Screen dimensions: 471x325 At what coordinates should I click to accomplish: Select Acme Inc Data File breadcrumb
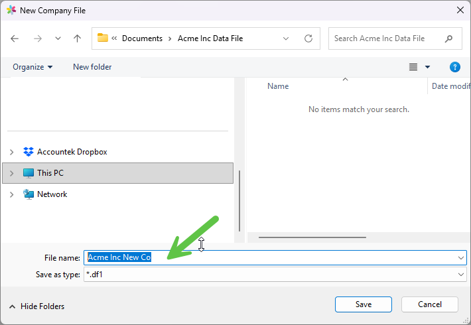(210, 38)
